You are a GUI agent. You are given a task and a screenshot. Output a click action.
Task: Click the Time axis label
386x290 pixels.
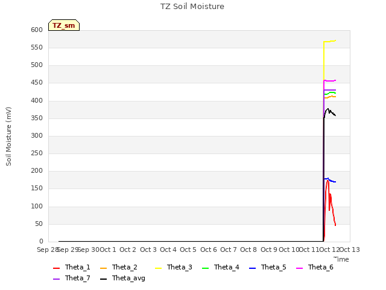[341, 259]
